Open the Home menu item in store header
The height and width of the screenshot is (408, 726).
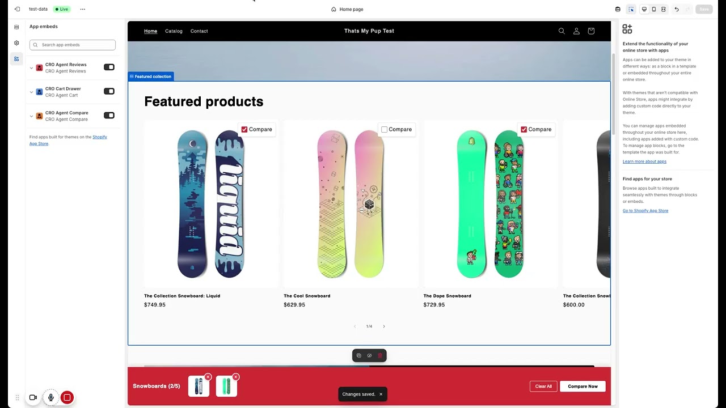(150, 31)
